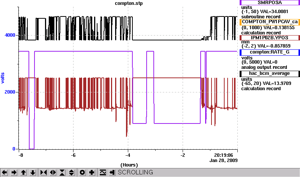Select the compton:RATE_G legend entry
300x177 pixels.
270,52
